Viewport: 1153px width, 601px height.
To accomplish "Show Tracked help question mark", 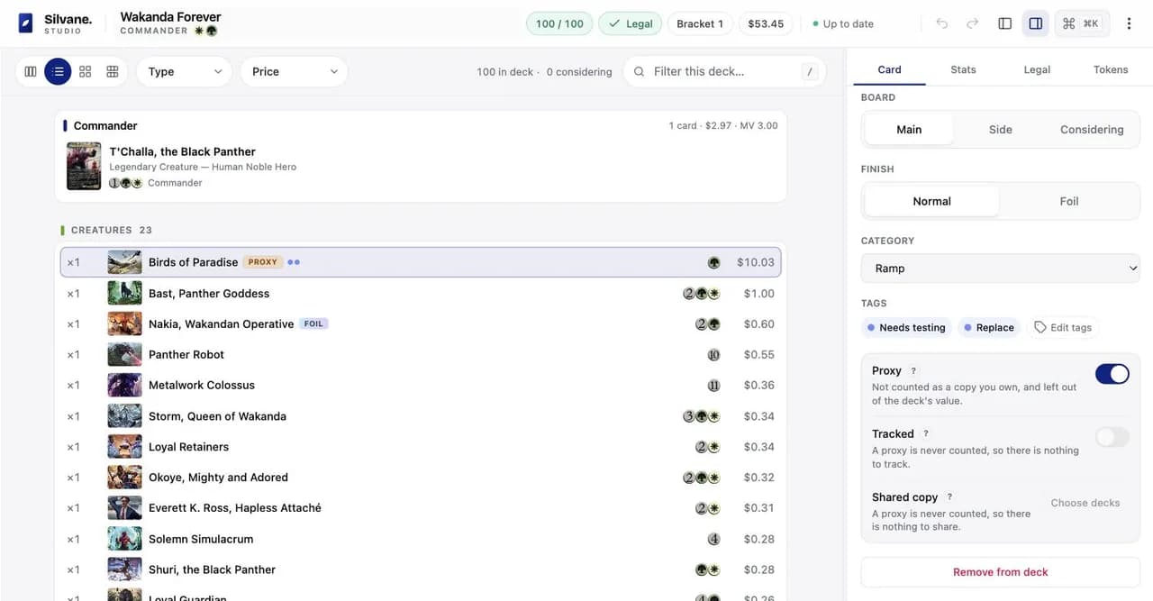I will tap(926, 433).
